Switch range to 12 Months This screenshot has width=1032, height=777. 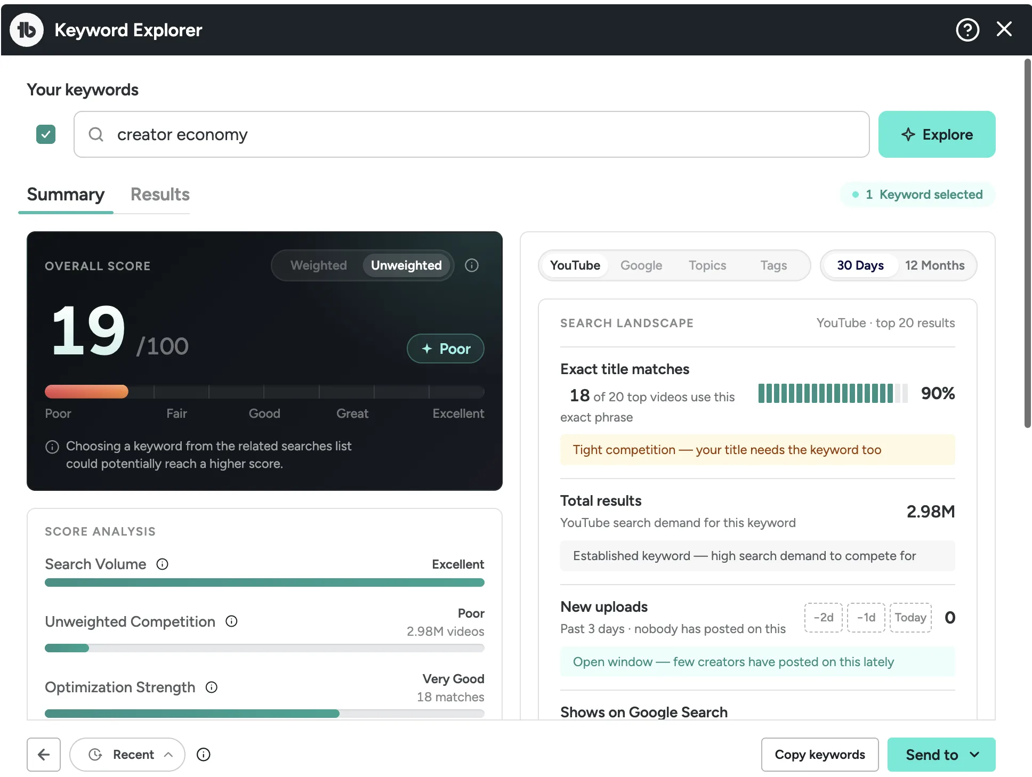click(x=935, y=265)
